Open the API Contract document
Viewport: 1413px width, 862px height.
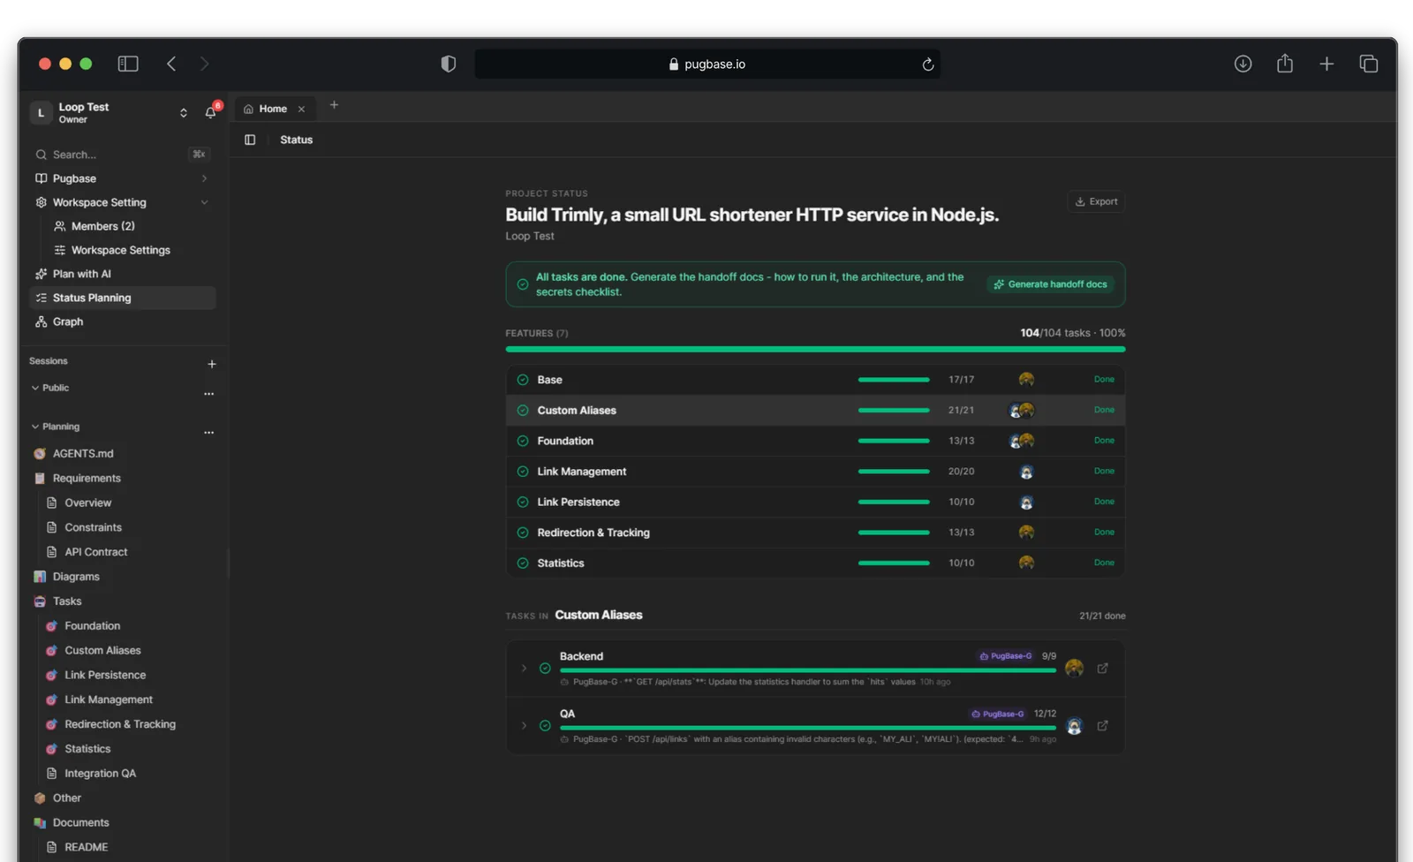click(x=95, y=552)
